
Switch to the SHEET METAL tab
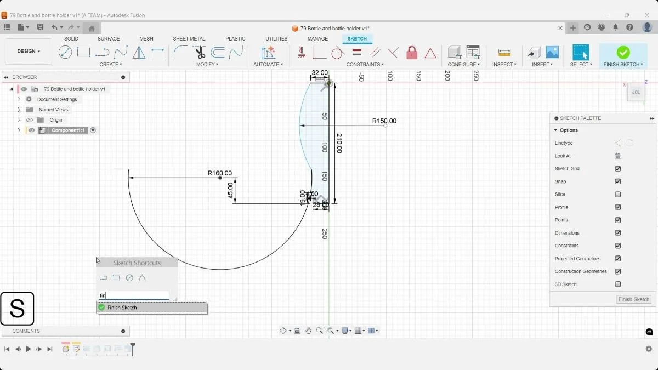point(189,39)
